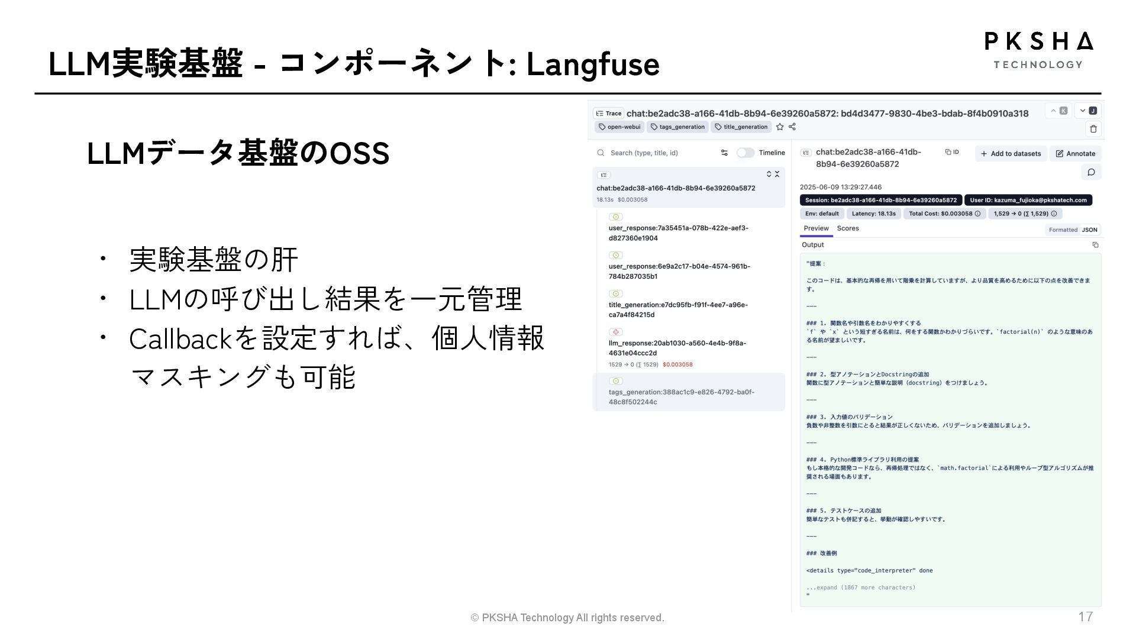Toggle the Timeline switch
This screenshot has height=639, width=1136.
point(745,153)
